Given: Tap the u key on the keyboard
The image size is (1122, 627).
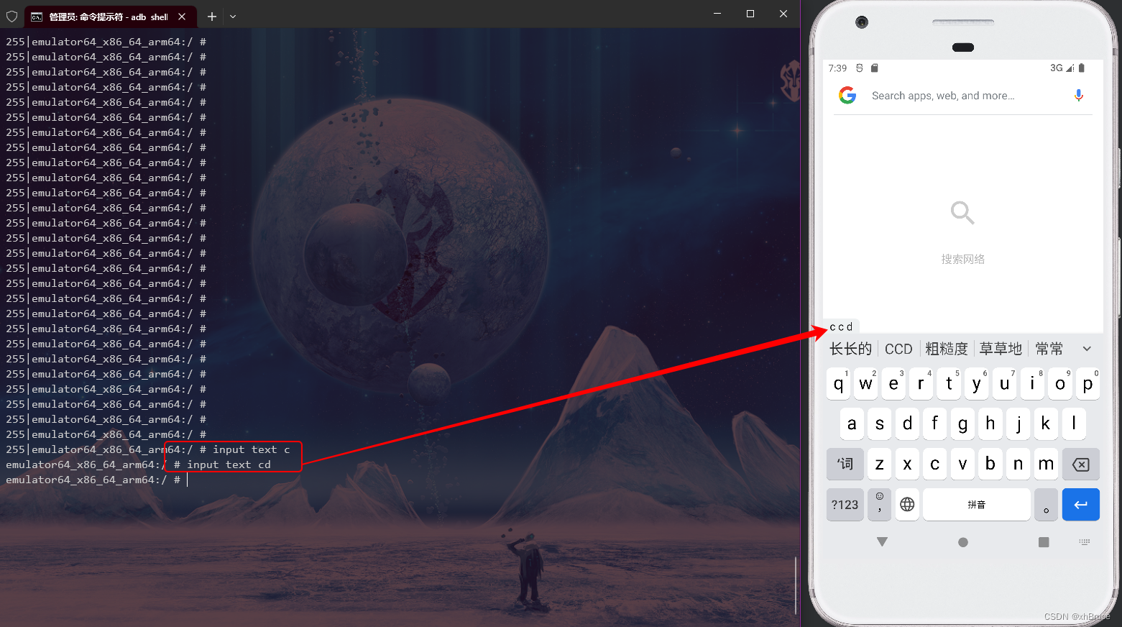Looking at the screenshot, I should (1004, 384).
